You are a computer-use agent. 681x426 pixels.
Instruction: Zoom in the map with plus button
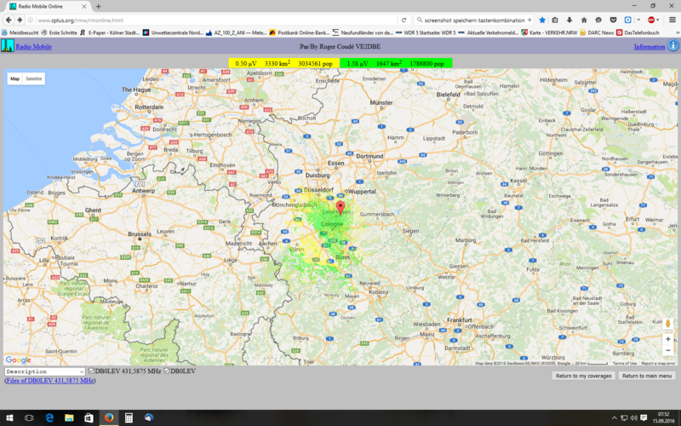coord(668,339)
